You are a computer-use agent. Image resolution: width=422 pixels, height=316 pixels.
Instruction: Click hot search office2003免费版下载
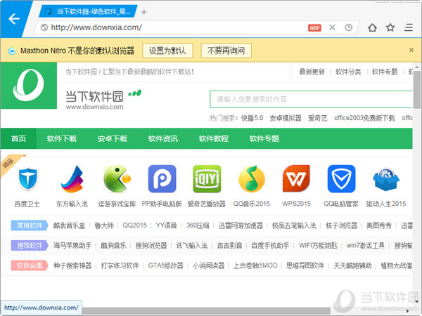click(x=364, y=118)
